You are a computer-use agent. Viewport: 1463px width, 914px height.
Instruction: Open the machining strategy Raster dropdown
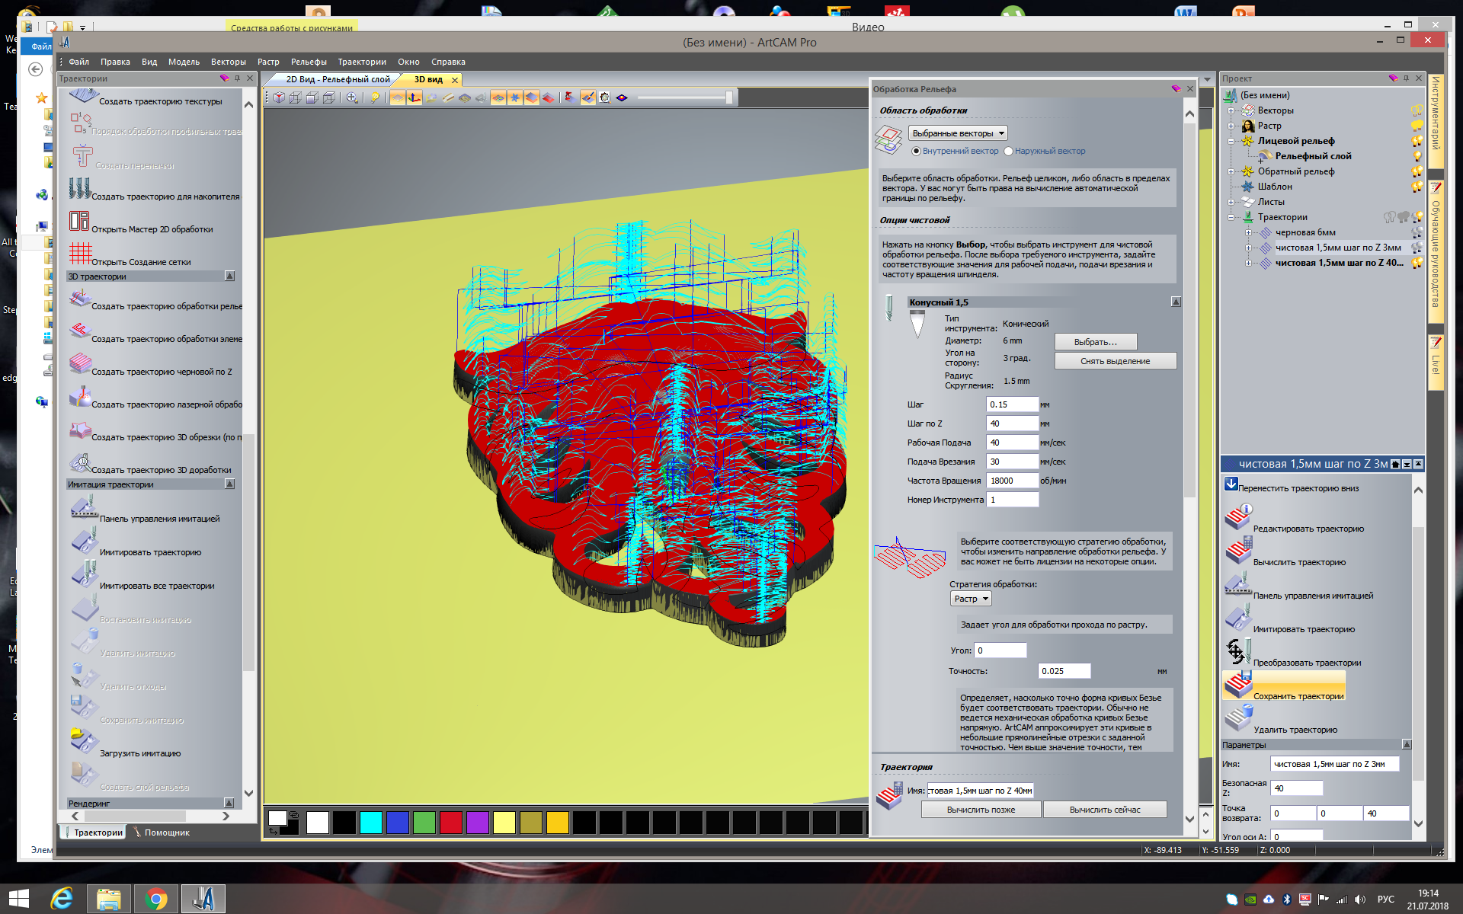coord(971,599)
